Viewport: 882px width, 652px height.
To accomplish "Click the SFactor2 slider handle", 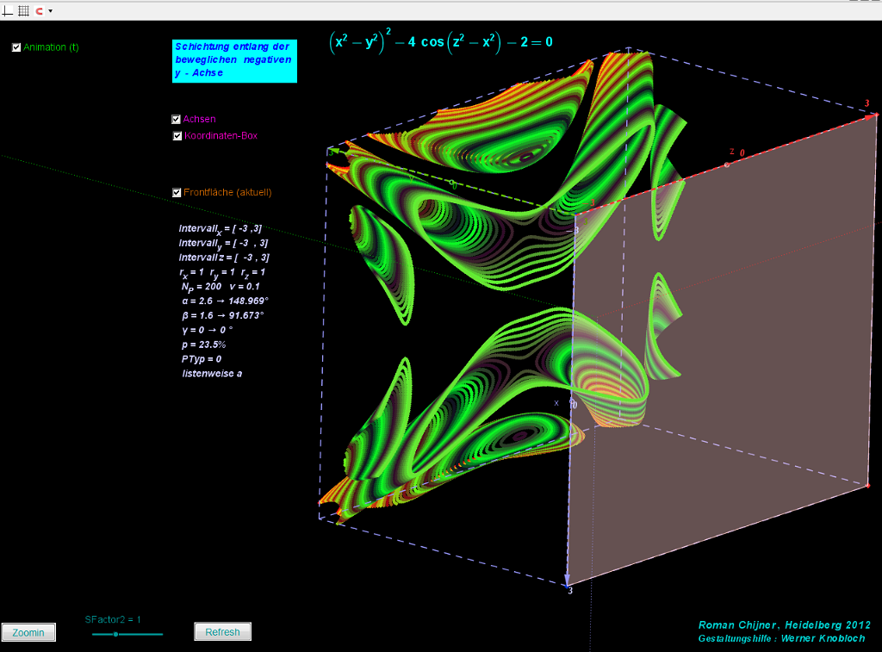I will click(115, 634).
